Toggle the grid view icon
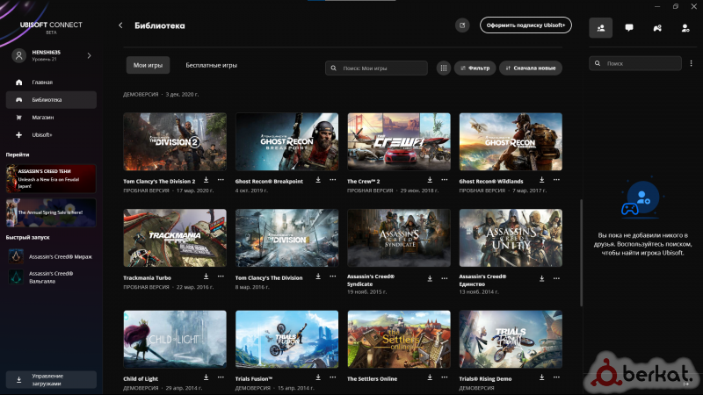 [444, 68]
